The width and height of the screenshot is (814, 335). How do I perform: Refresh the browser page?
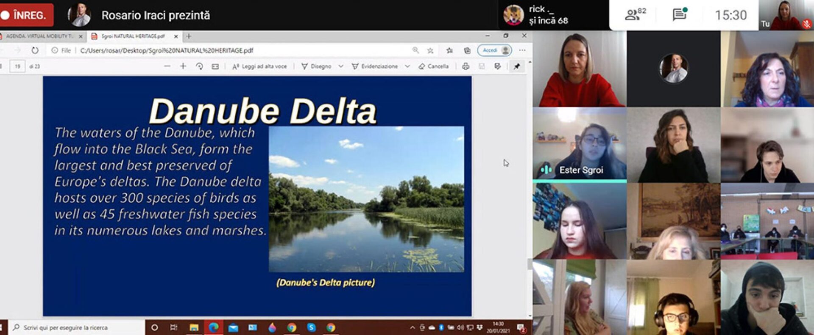[35, 50]
